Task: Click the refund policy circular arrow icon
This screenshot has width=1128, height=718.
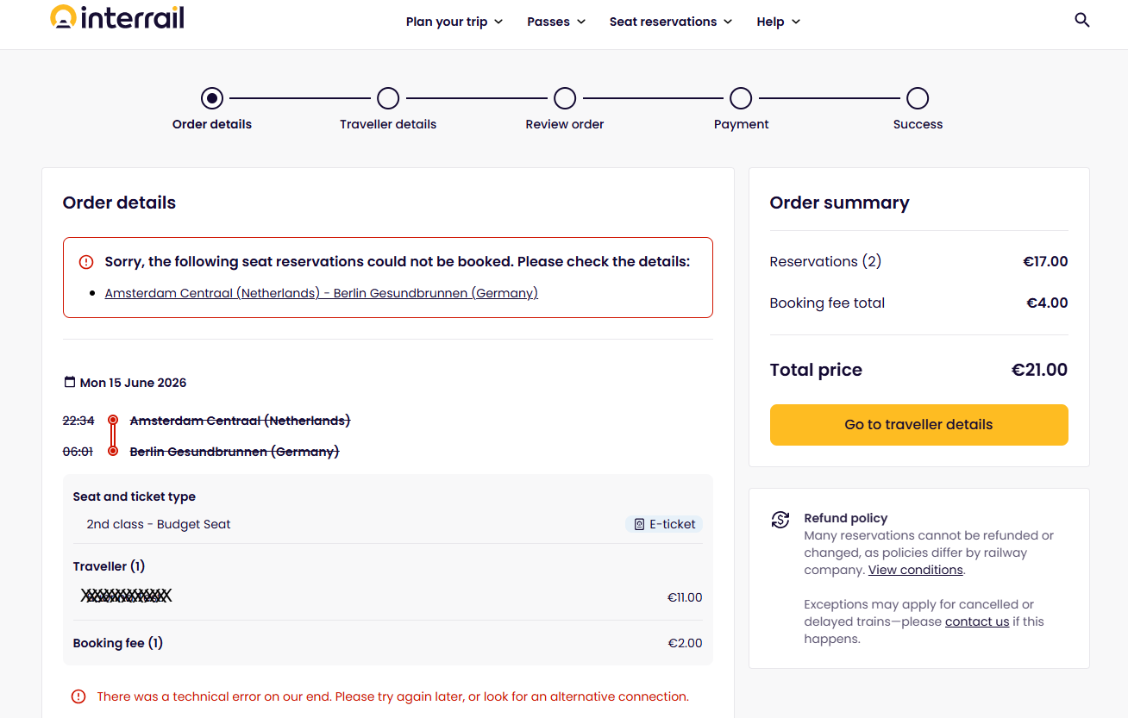Action: 780,520
